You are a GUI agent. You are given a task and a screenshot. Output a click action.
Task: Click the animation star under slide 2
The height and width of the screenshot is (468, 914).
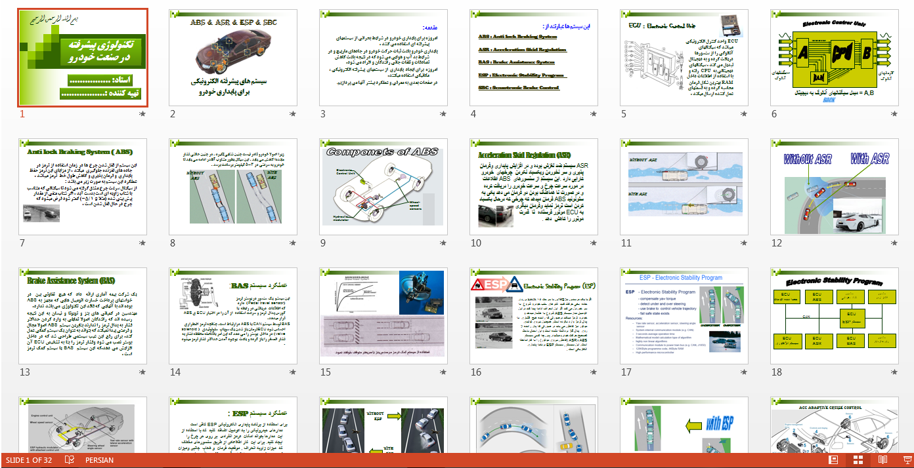click(293, 114)
